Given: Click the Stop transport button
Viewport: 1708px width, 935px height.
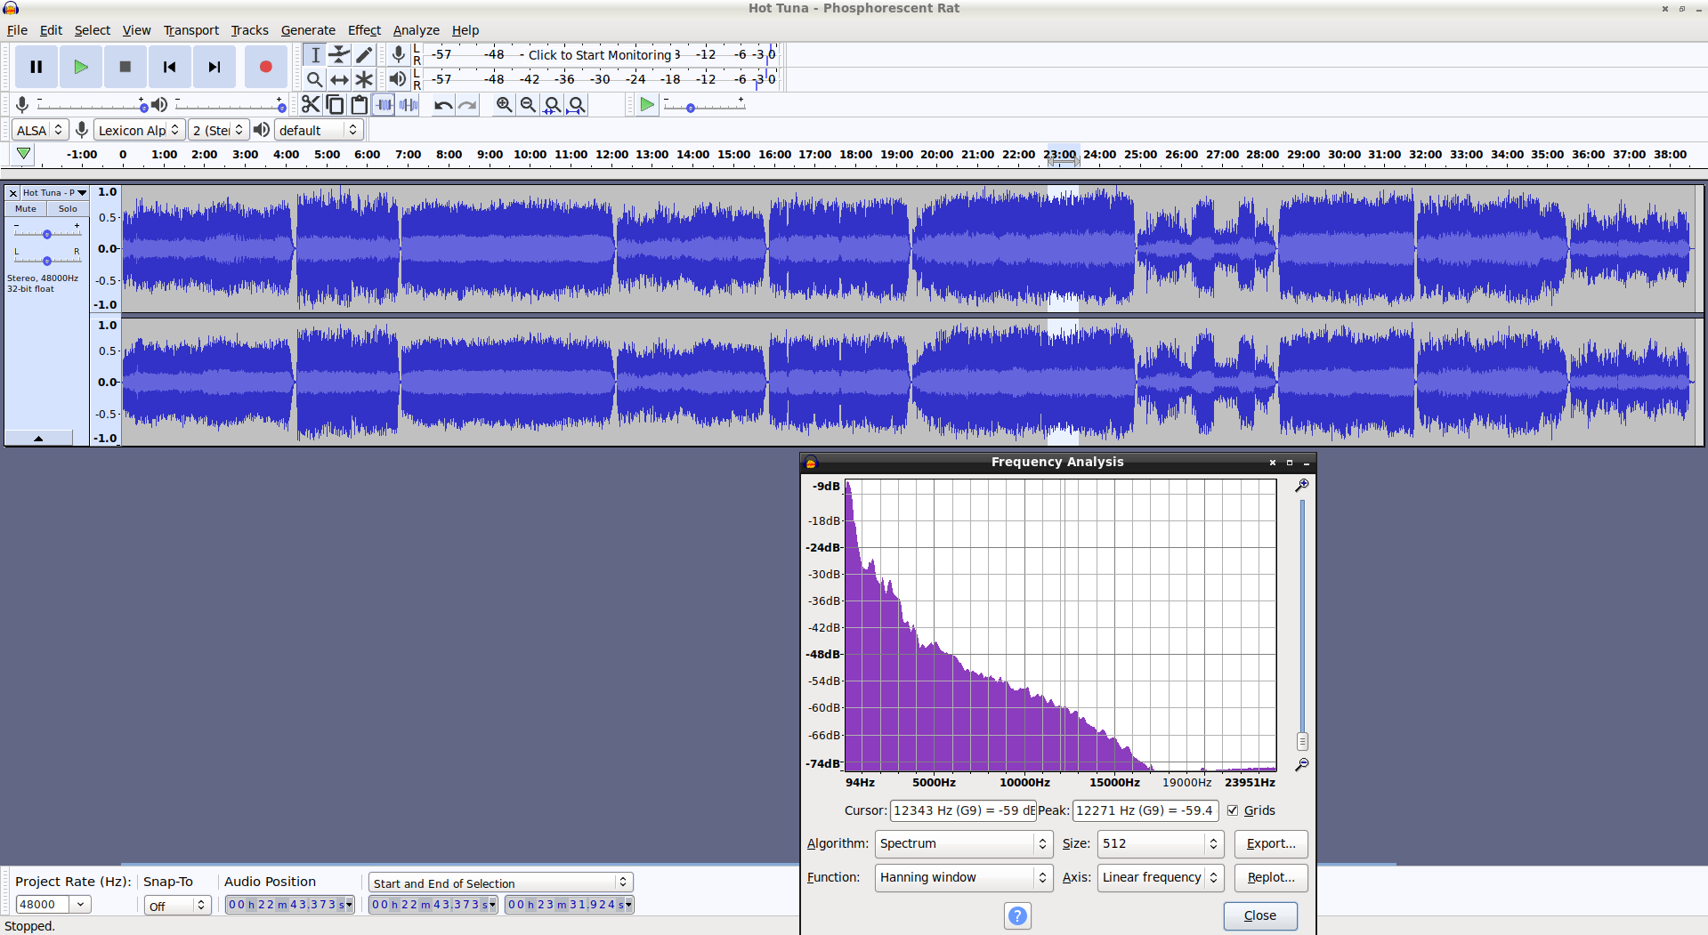Looking at the screenshot, I should tap(125, 67).
